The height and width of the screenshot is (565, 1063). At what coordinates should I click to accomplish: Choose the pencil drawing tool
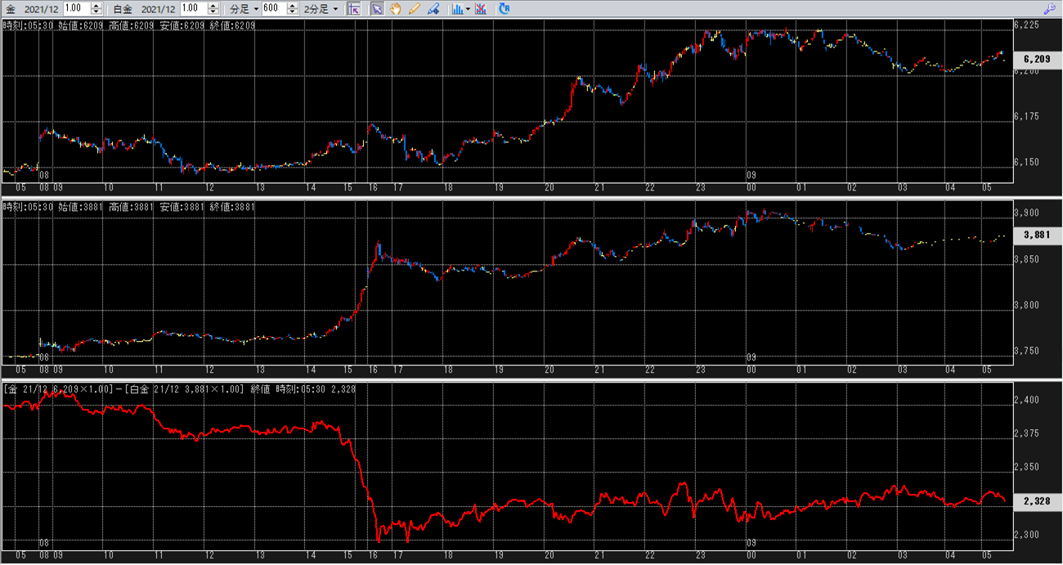pyautogui.click(x=415, y=9)
